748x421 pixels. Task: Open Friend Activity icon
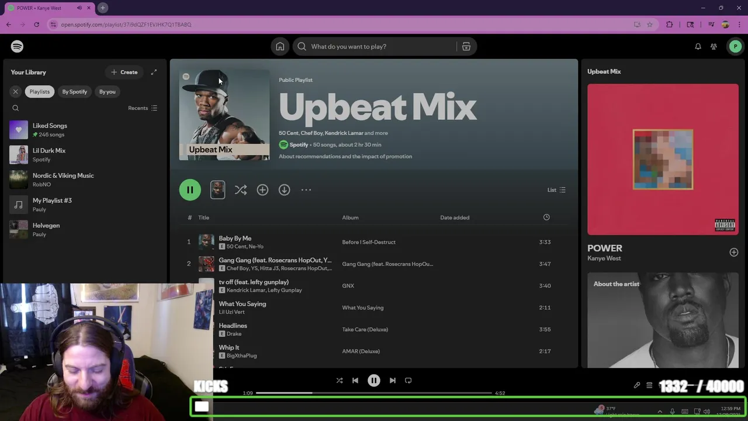[714, 46]
